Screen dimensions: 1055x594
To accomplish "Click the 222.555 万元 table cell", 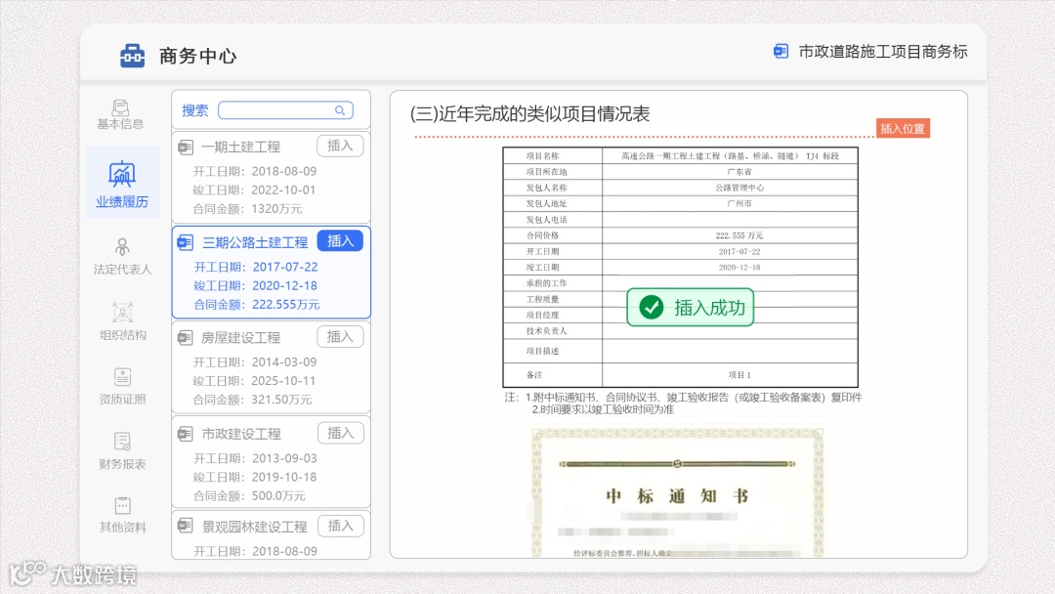I will [730, 235].
